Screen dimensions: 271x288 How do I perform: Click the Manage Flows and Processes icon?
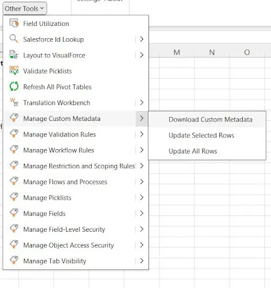click(14, 181)
